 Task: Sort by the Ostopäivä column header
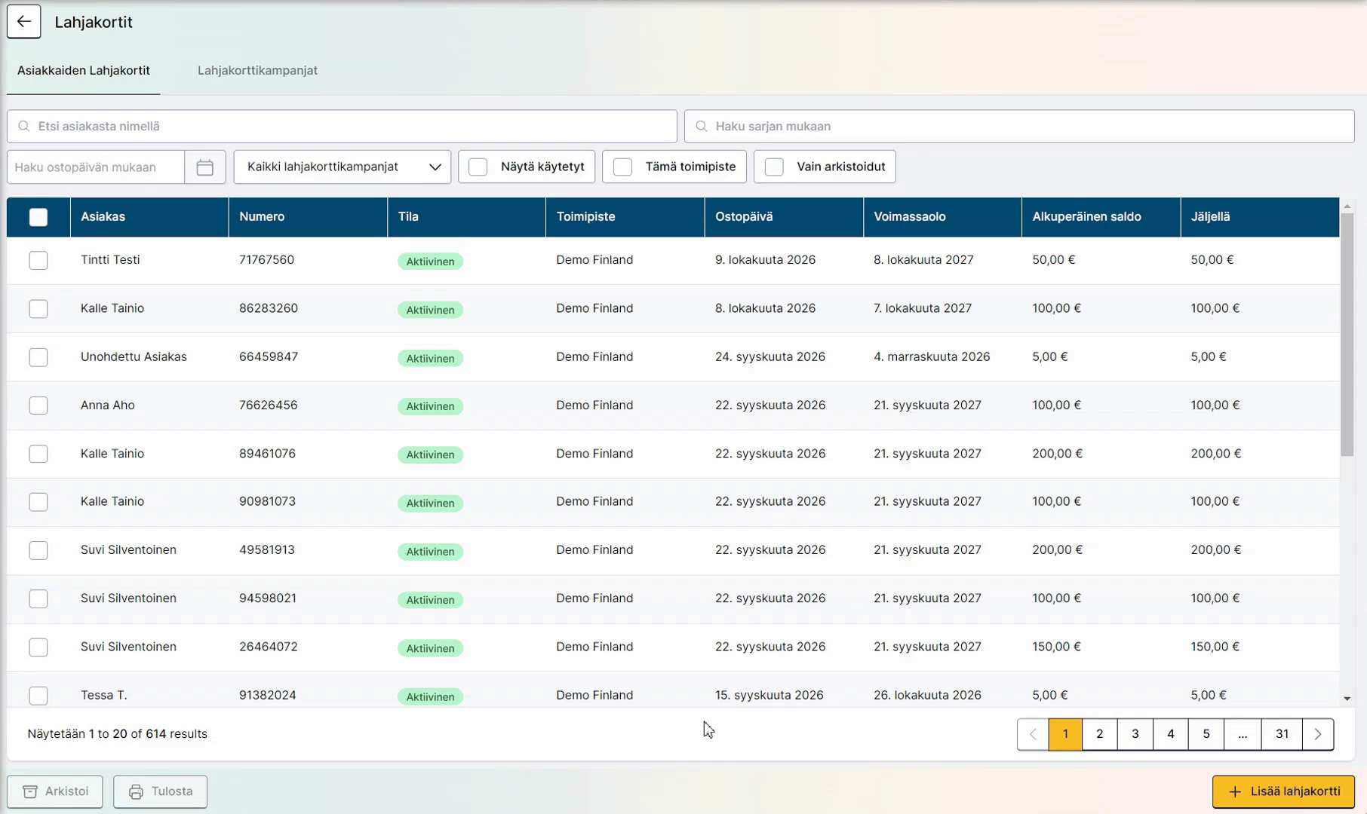[744, 216]
